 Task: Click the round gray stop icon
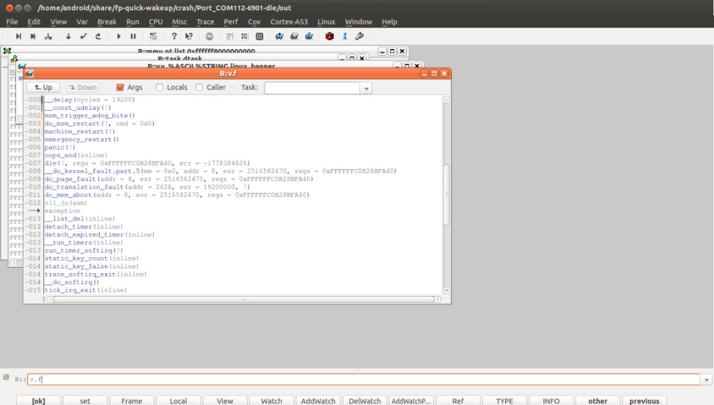pos(209,36)
